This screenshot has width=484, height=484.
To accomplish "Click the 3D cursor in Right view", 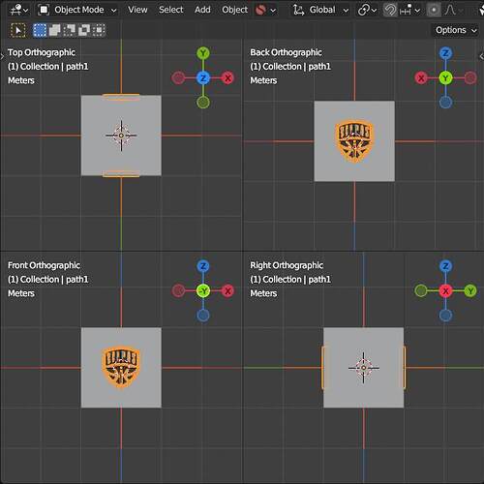I will coord(364,368).
